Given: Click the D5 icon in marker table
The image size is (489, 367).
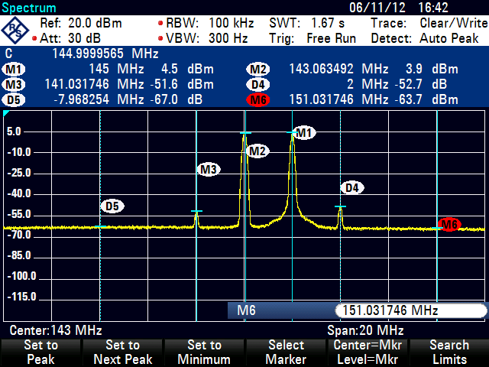Looking at the screenshot, I should pyautogui.click(x=14, y=99).
